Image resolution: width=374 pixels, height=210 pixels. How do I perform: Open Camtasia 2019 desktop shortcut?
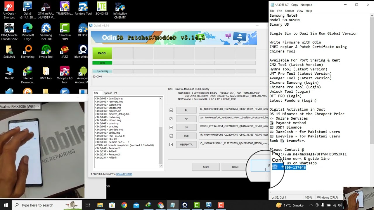[x=65, y=32]
